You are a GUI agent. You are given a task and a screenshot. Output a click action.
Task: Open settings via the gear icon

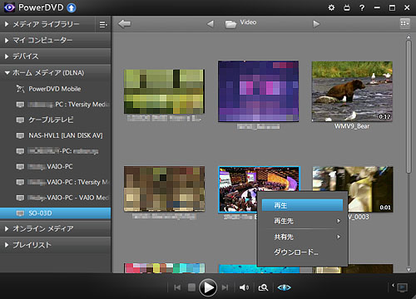click(331, 7)
